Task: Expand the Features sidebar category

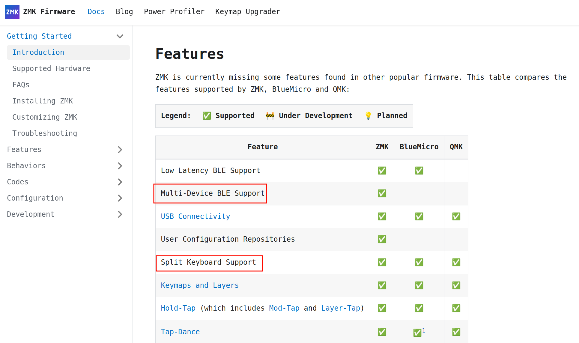Action: (120, 150)
